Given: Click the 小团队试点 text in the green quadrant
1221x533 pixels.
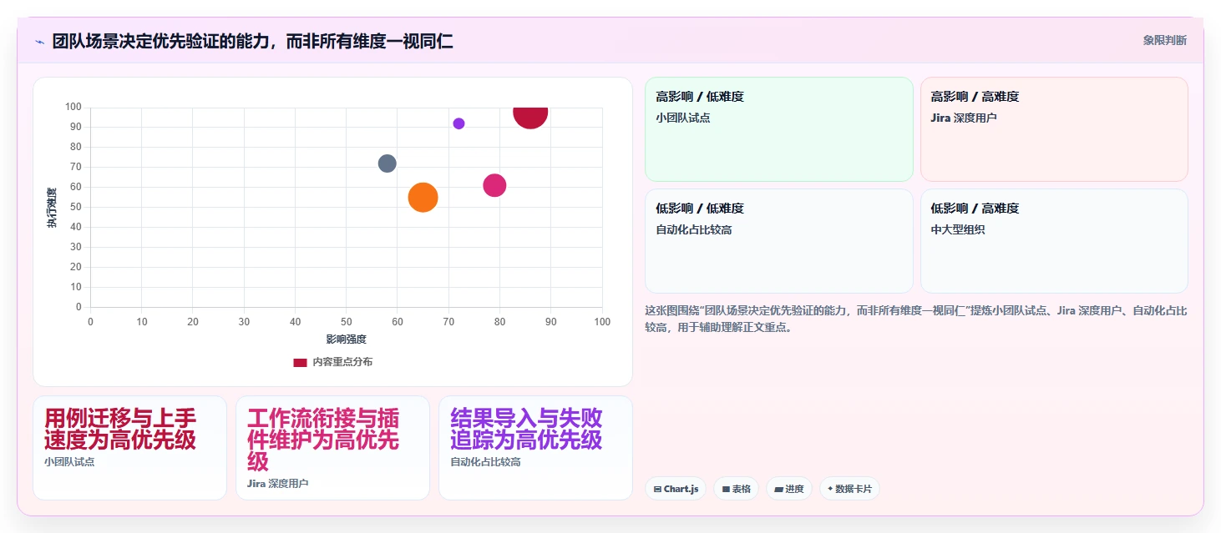Looking at the screenshot, I should click(x=683, y=118).
